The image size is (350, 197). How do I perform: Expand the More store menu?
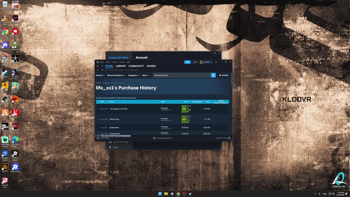coord(145,75)
